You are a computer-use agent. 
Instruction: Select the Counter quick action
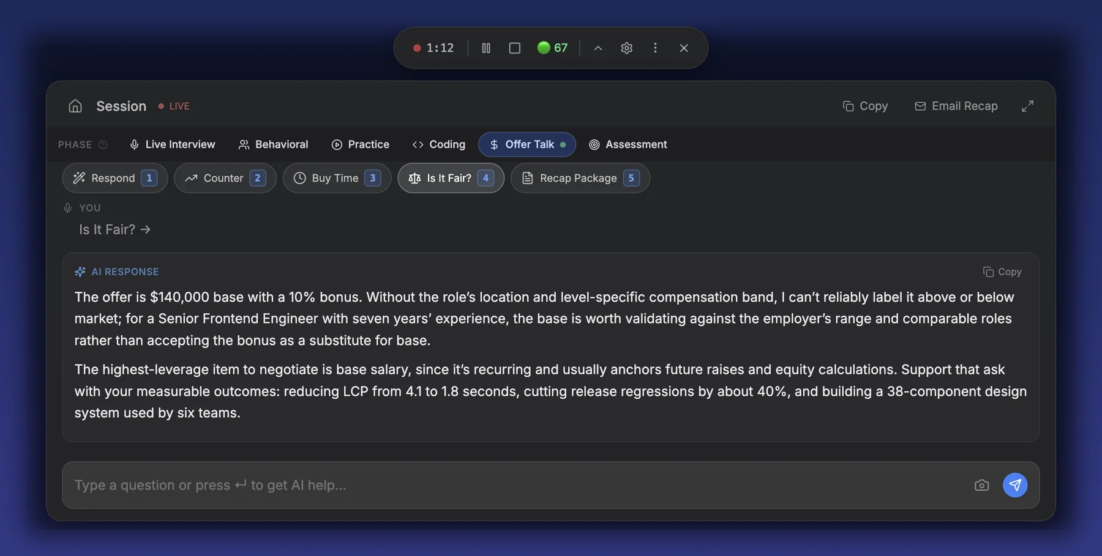[225, 178]
